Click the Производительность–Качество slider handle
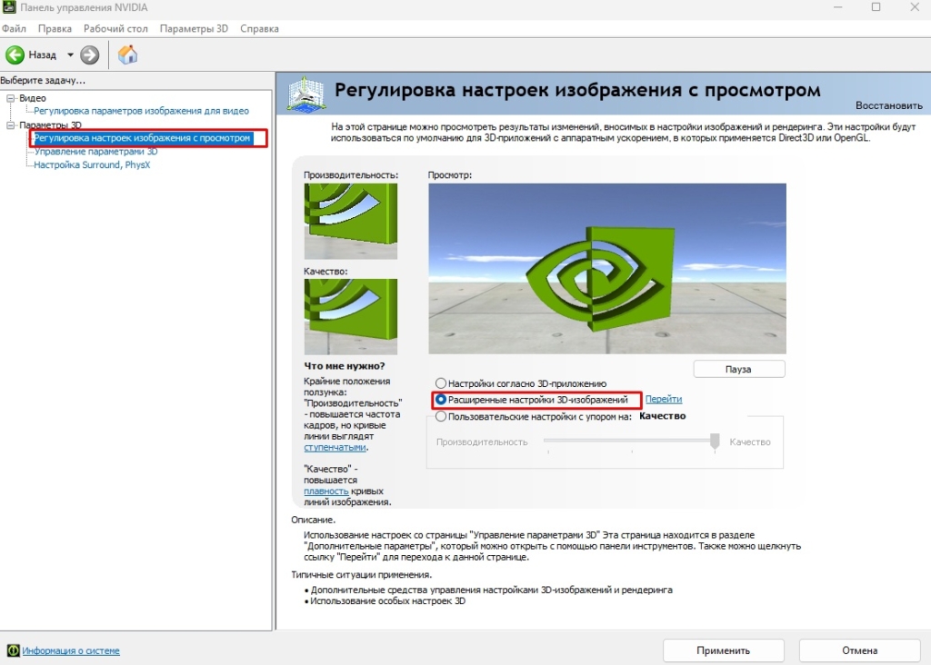The width and height of the screenshot is (931, 665). (715, 441)
